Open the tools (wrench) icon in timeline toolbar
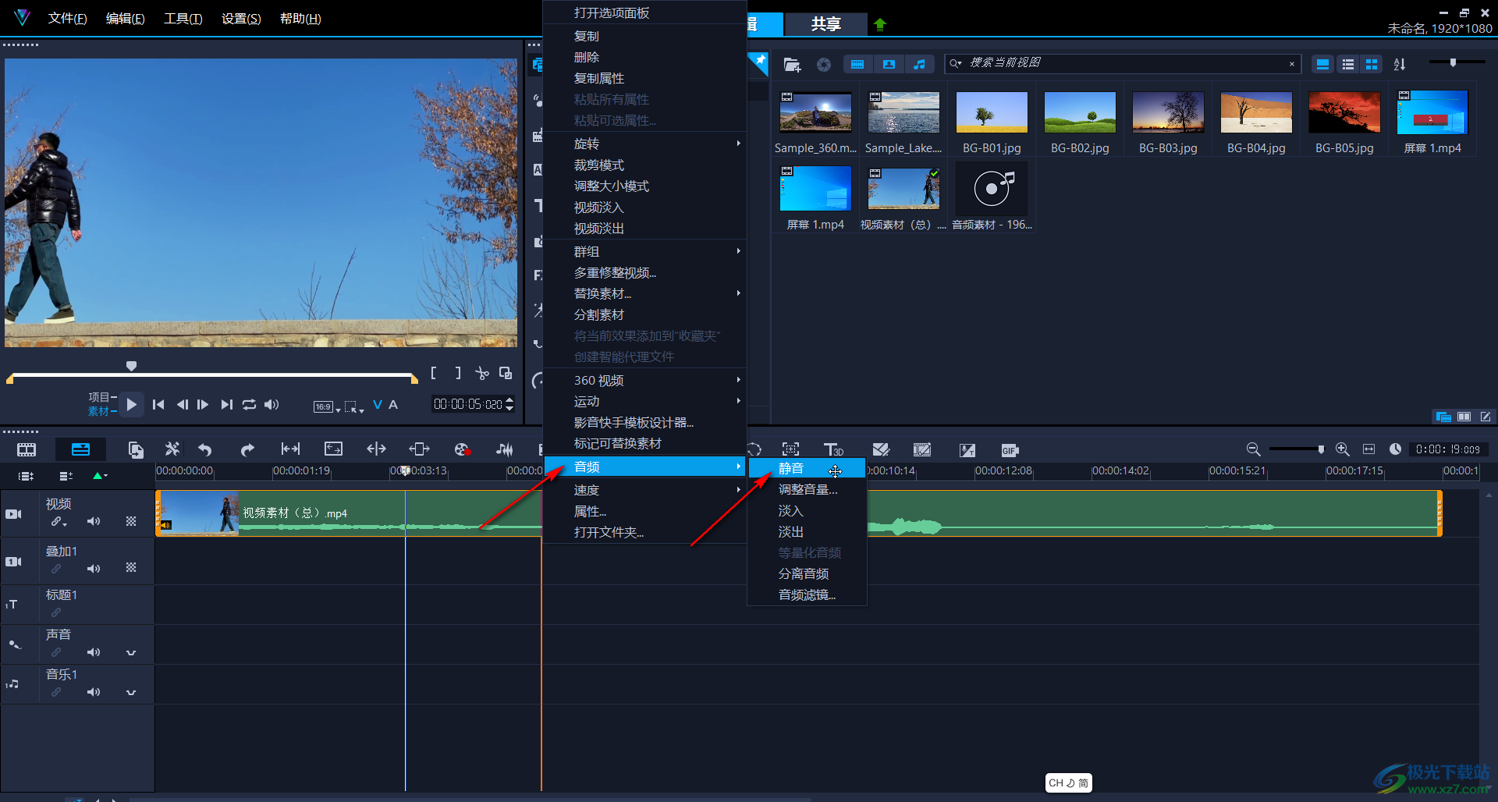This screenshot has width=1498, height=802. [172, 449]
